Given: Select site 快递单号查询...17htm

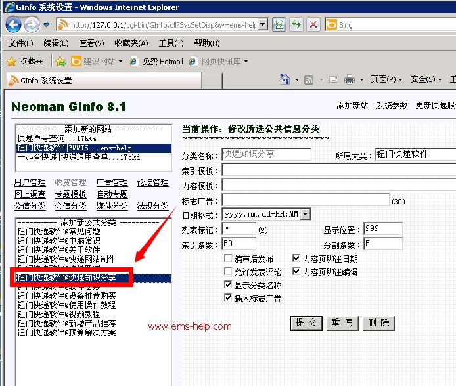Looking at the screenshot, I should pos(94,139).
